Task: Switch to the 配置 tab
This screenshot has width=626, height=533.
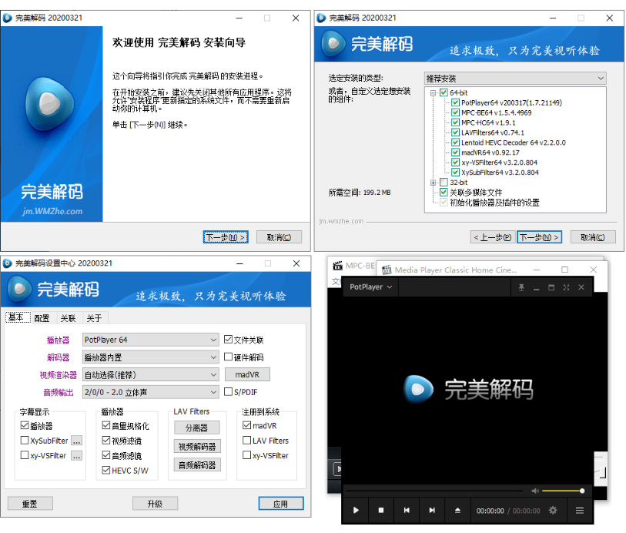Action: [x=42, y=318]
